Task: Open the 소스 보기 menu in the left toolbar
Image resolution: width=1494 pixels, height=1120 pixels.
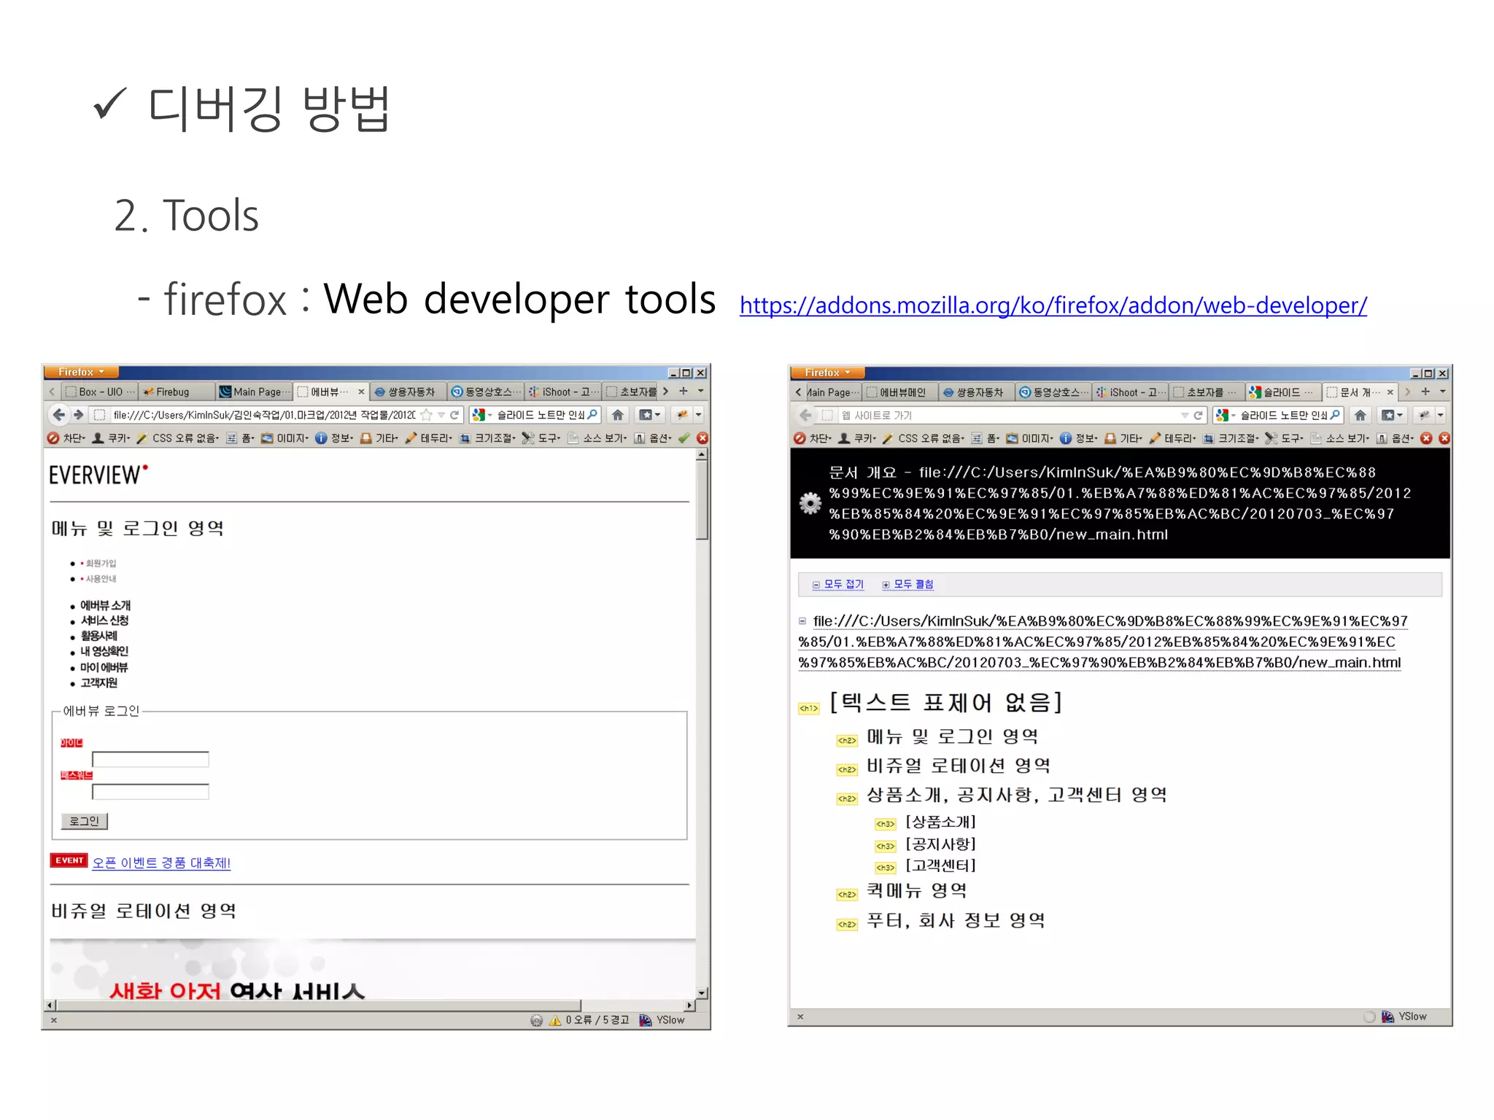Action: pos(597,438)
